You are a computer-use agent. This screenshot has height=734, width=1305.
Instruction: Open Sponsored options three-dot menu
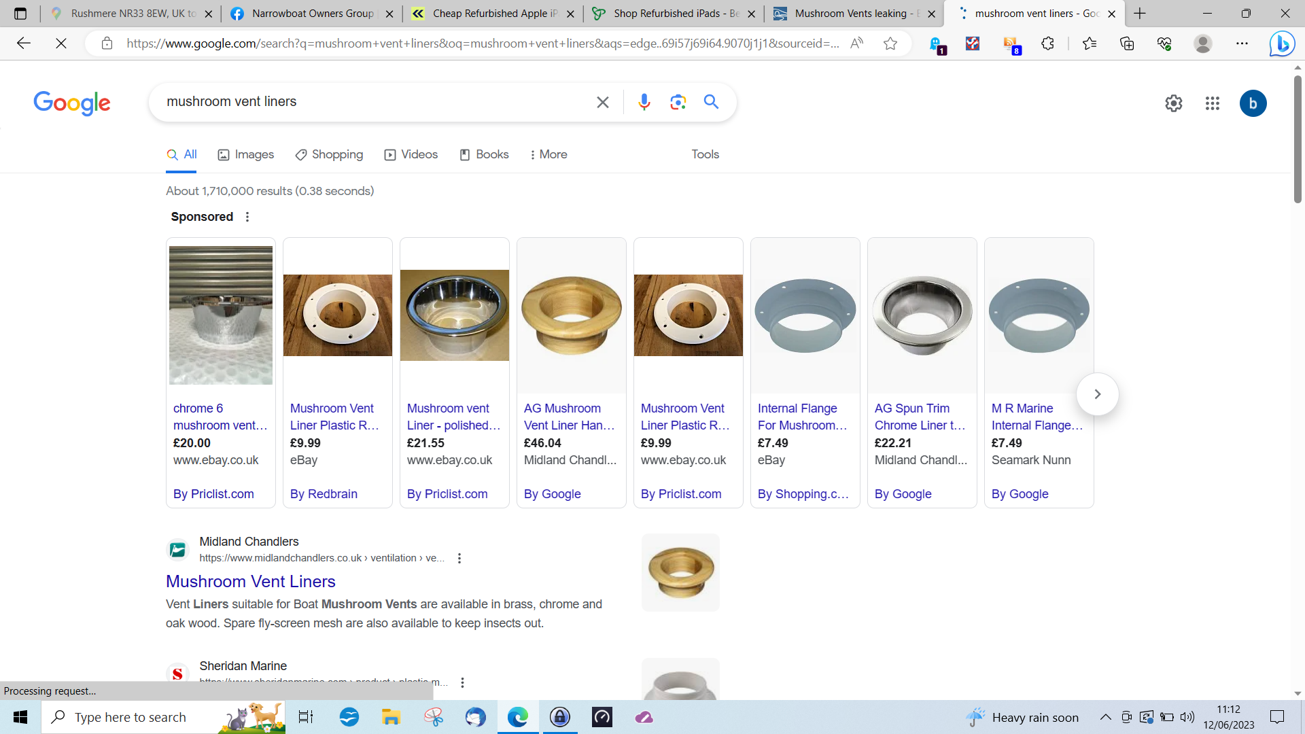247,217
